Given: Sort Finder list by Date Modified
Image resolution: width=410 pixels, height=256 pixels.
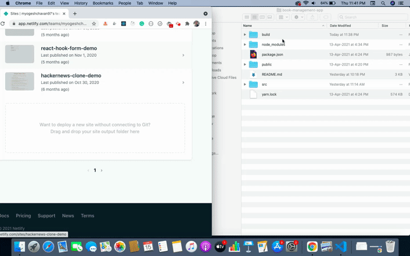Looking at the screenshot, I should (353, 25).
